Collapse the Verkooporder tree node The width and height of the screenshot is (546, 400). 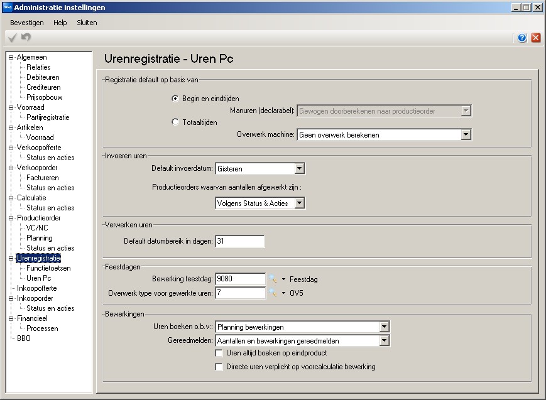click(x=11, y=168)
